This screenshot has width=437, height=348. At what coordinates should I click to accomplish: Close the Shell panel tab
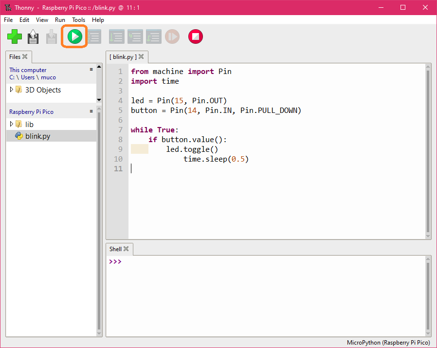click(x=126, y=249)
